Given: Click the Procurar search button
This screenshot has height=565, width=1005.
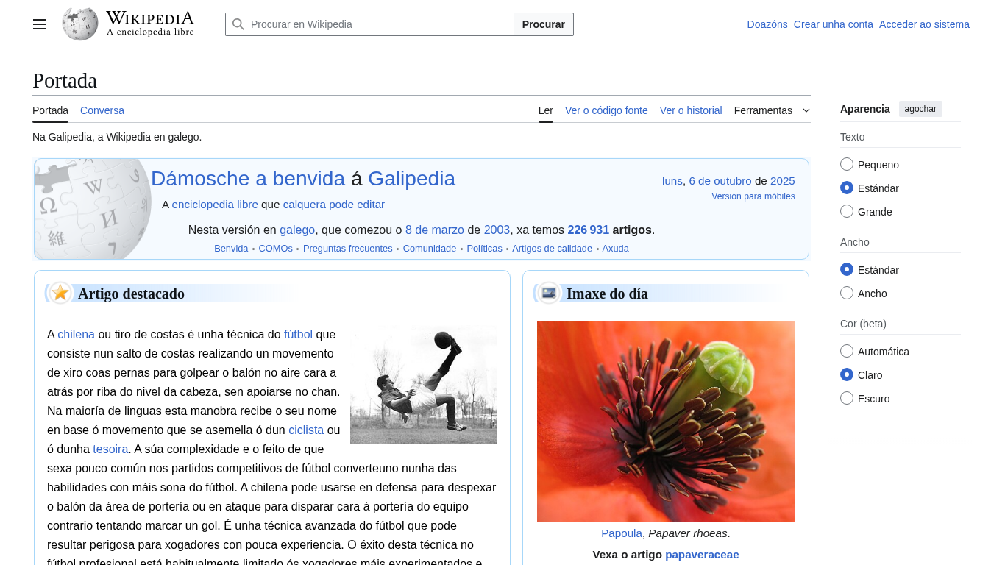Looking at the screenshot, I should pos(544,24).
